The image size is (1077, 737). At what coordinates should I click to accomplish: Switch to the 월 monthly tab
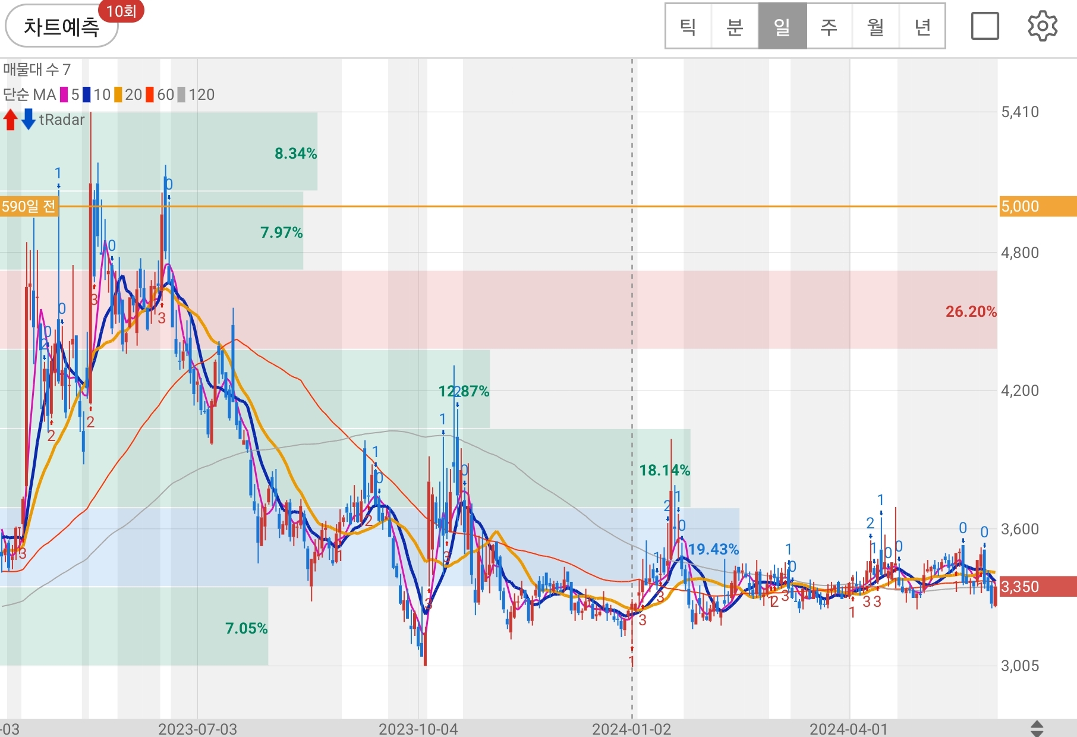[876, 27]
